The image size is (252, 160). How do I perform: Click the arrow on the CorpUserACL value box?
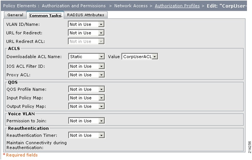click(155, 56)
